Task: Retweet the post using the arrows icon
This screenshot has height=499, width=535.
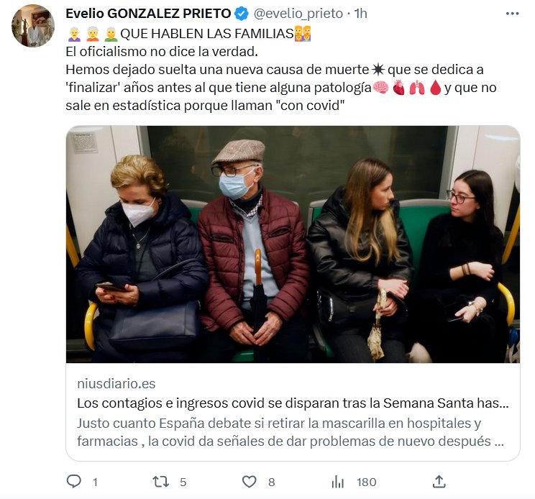Action: [160, 481]
